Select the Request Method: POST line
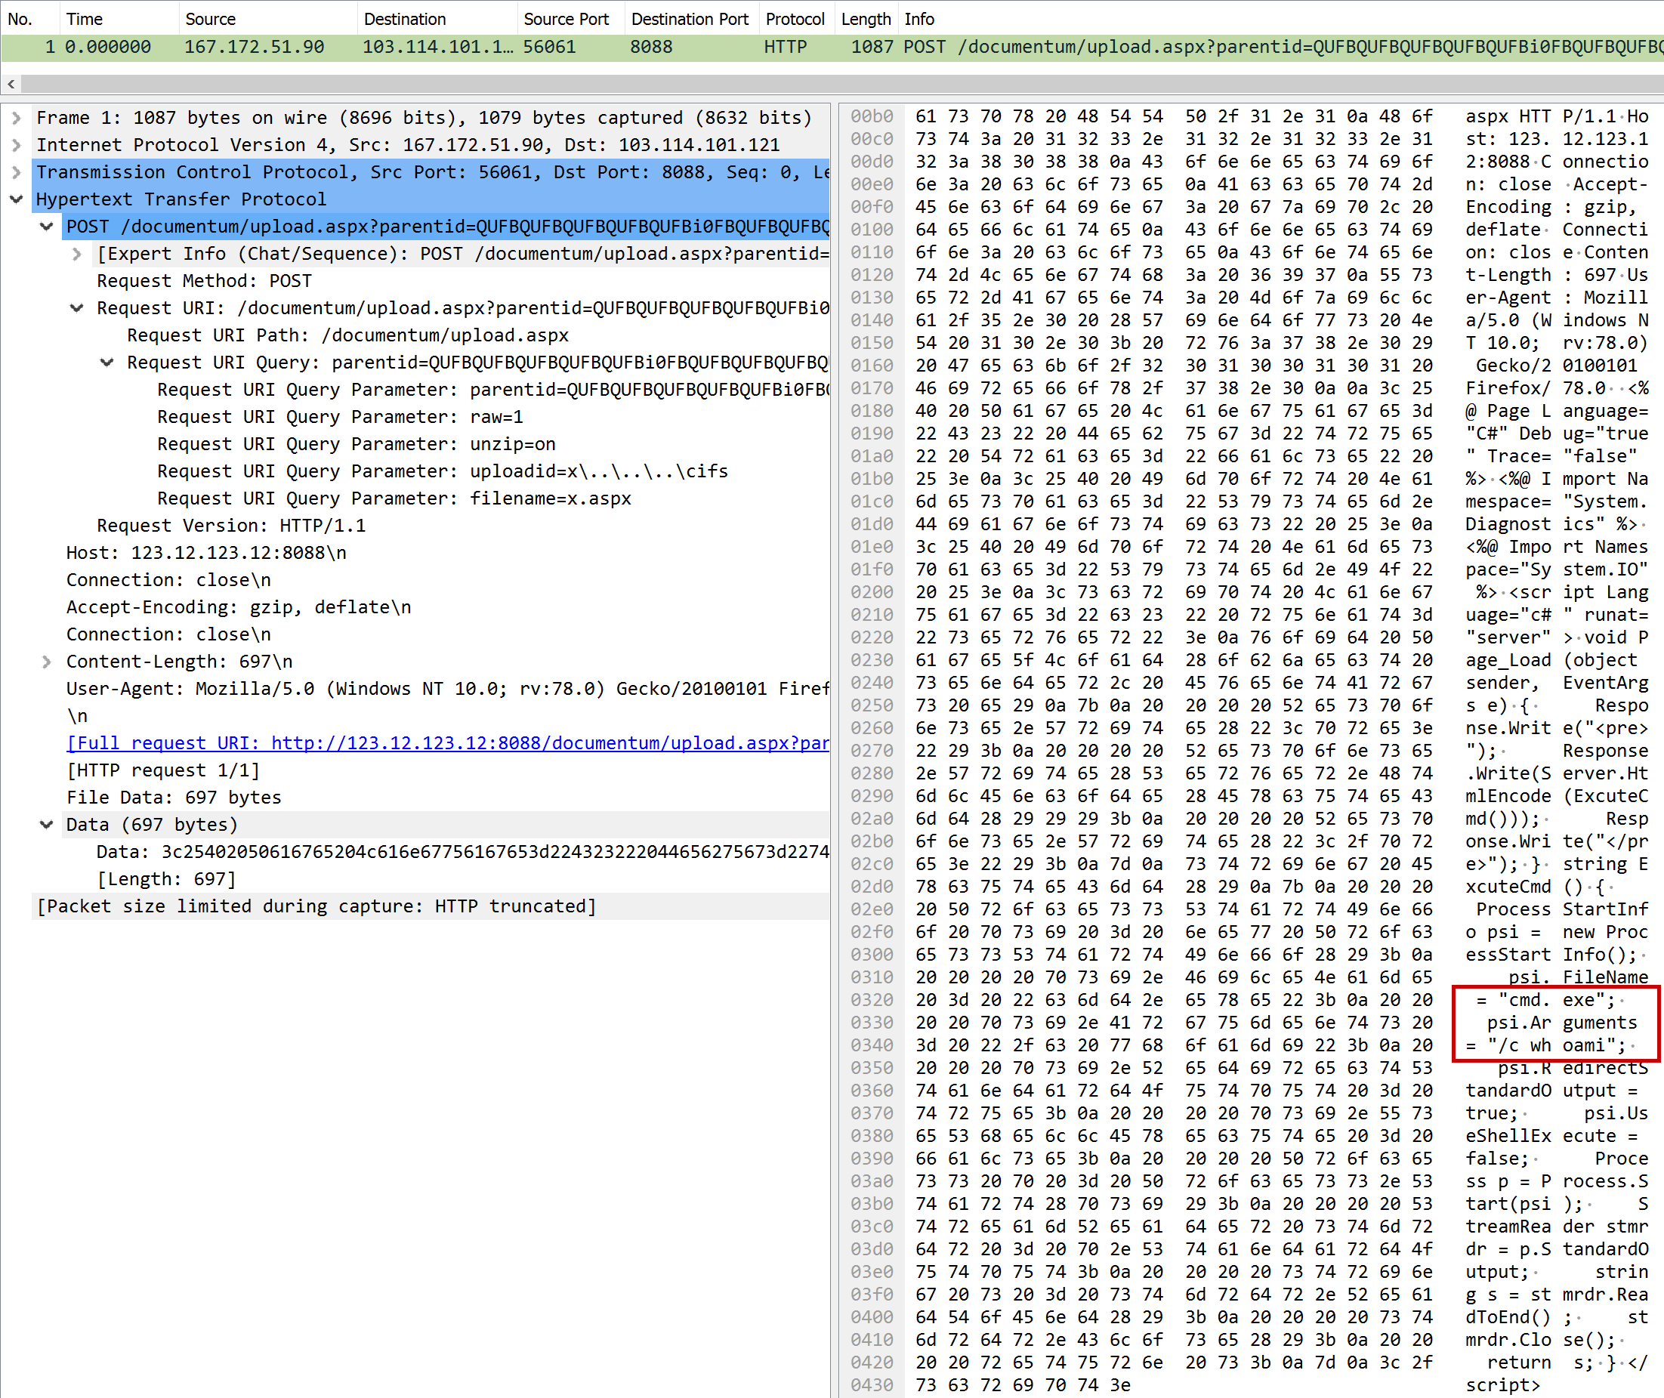The width and height of the screenshot is (1664, 1398). coord(205,282)
